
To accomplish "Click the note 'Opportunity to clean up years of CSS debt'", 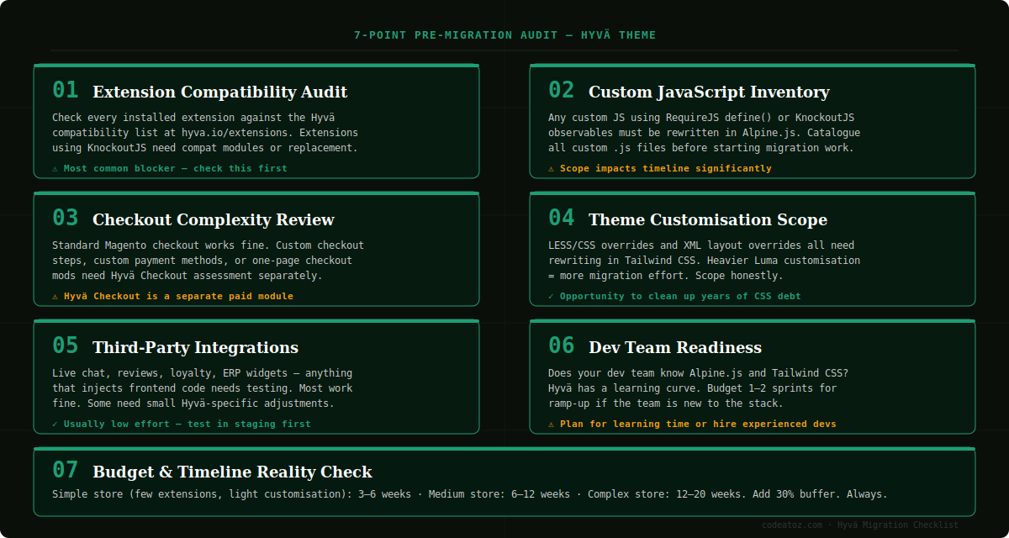I will click(x=680, y=296).
